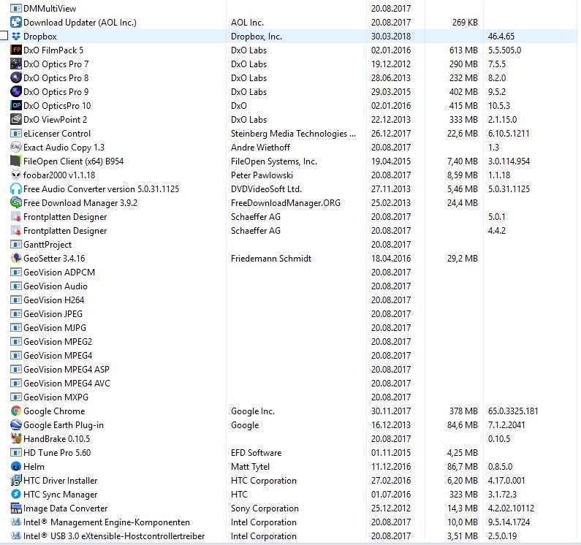
Task: Click the DxO ViewPoint 2 icon
Action: pyautogui.click(x=16, y=120)
